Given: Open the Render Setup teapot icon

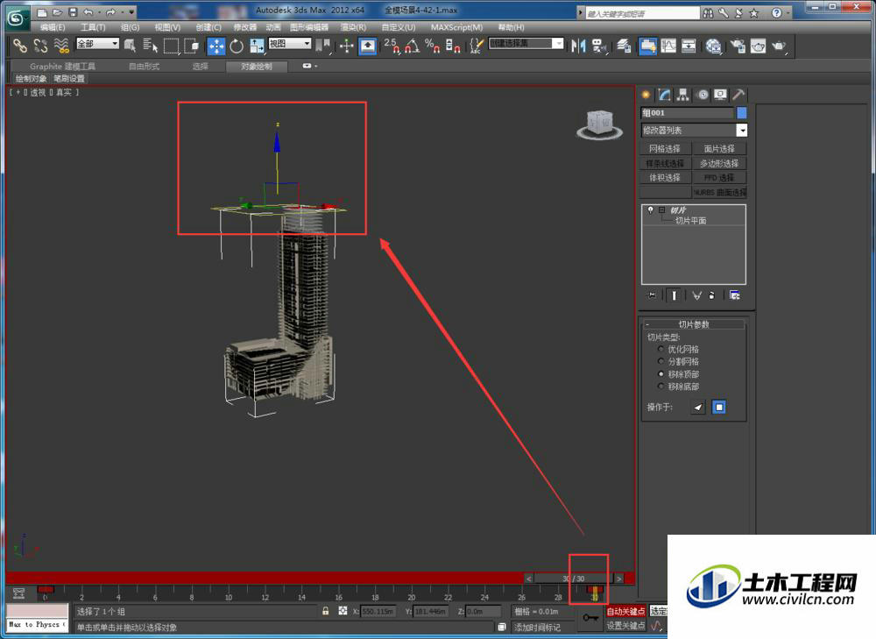Looking at the screenshot, I should [x=738, y=46].
